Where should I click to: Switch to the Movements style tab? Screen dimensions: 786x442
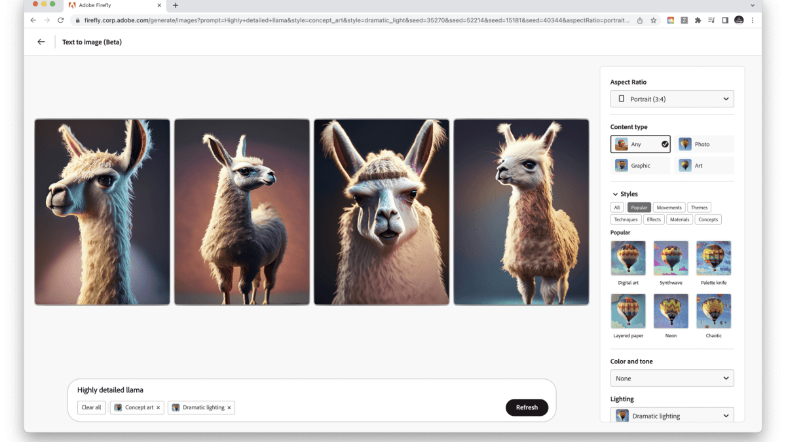coord(669,208)
